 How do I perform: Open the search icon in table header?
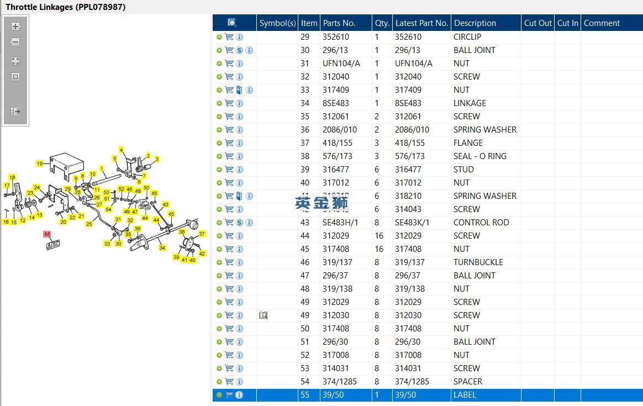pos(231,23)
